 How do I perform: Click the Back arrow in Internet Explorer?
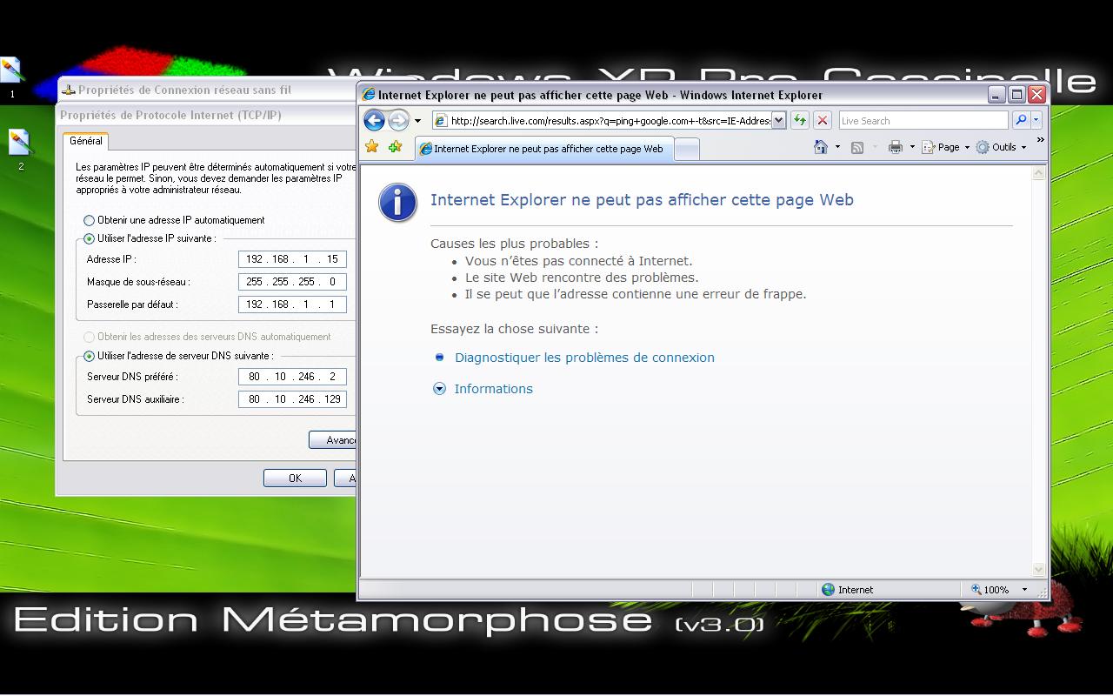pyautogui.click(x=374, y=120)
